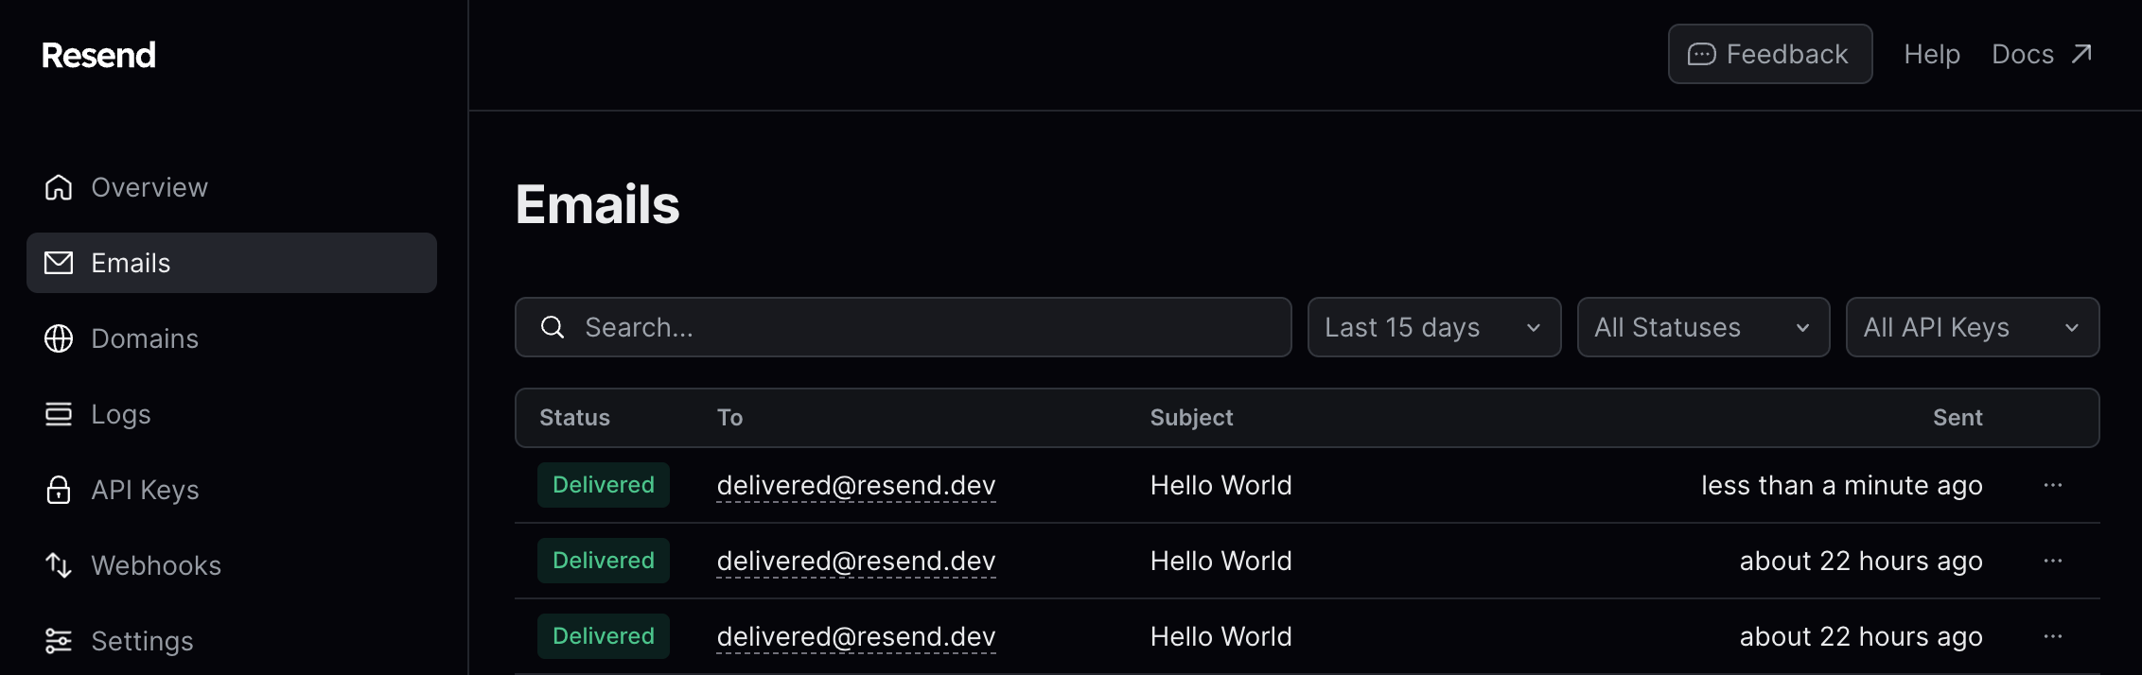Open the All API Keys dropdown
Viewport: 2142px width, 675px height.
1973,327
